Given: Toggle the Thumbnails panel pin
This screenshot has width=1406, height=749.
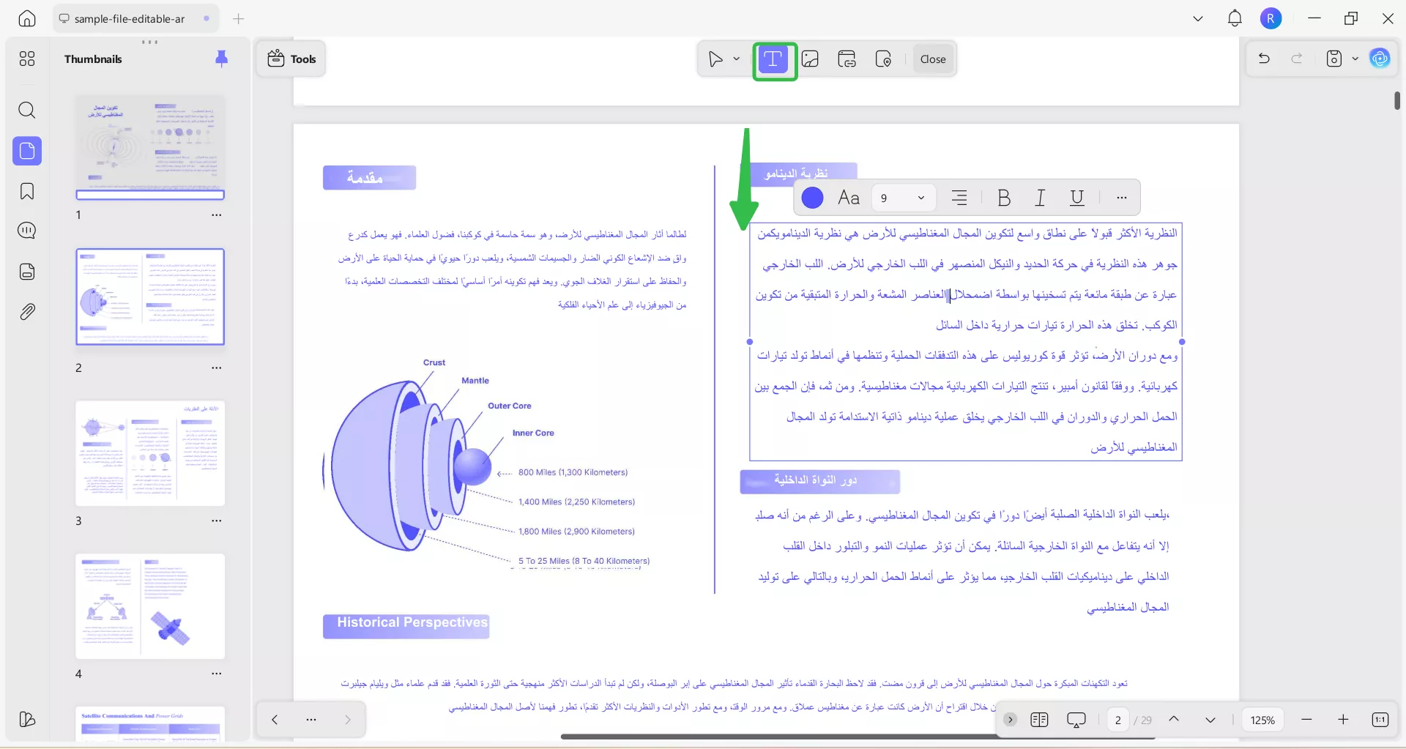Looking at the screenshot, I should pos(221,59).
